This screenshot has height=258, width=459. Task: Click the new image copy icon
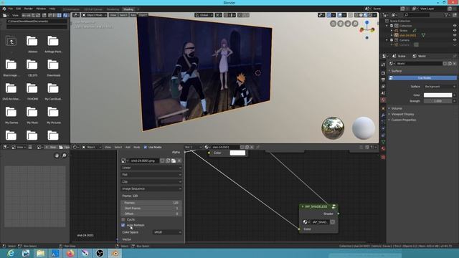[x=168, y=161]
